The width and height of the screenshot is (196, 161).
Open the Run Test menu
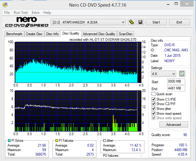point(21,13)
